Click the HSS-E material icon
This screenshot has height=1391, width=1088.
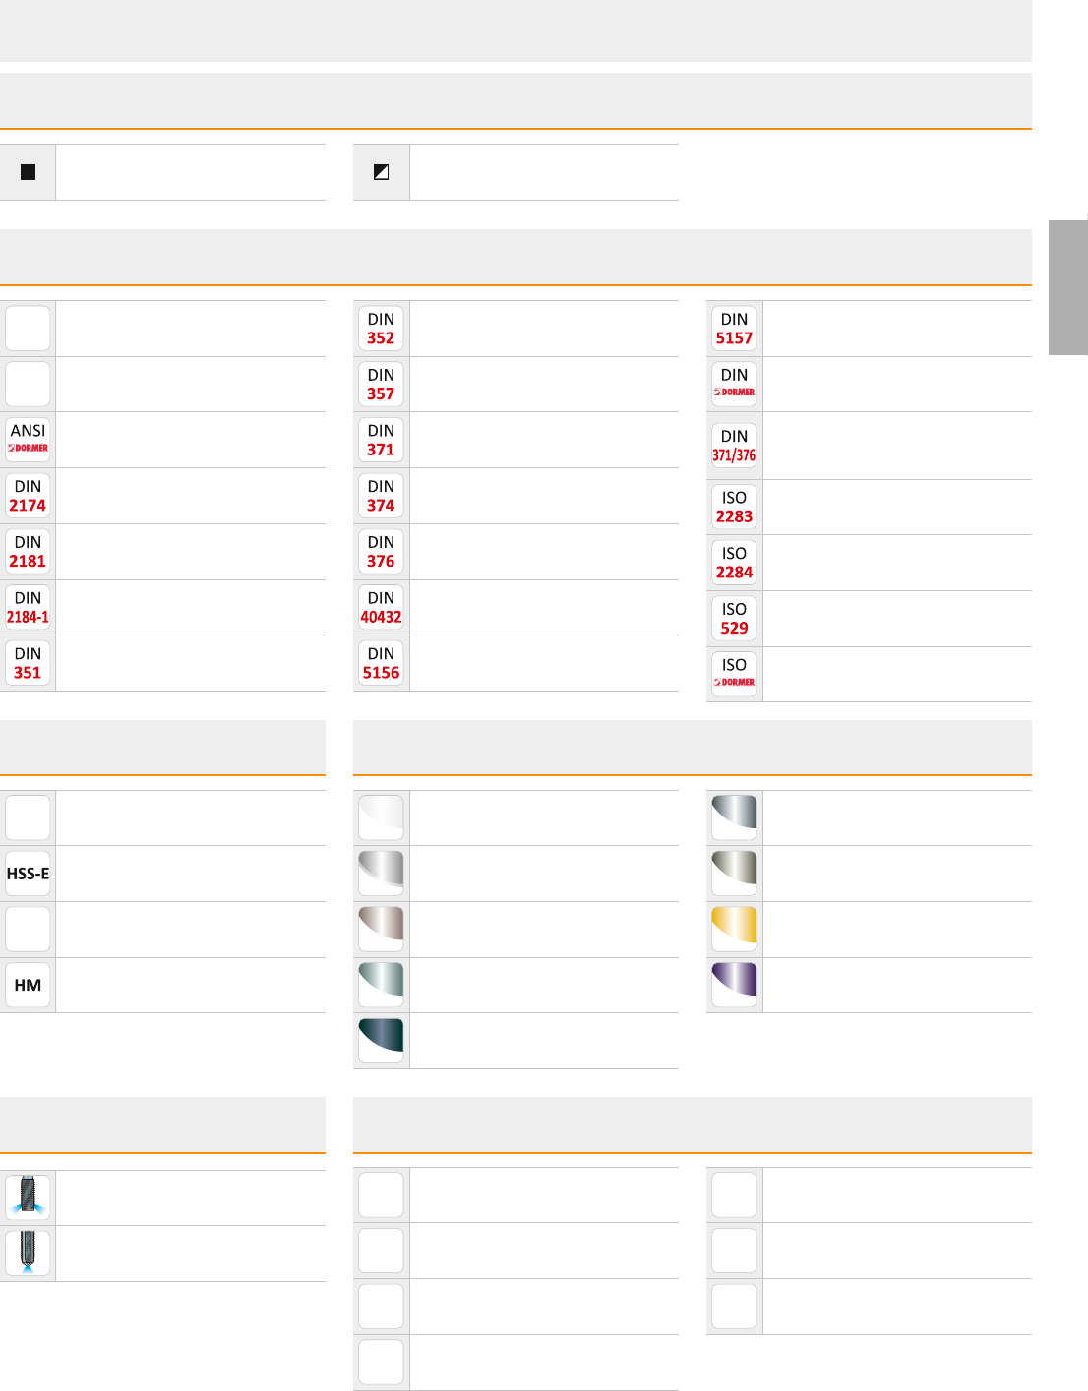(28, 874)
